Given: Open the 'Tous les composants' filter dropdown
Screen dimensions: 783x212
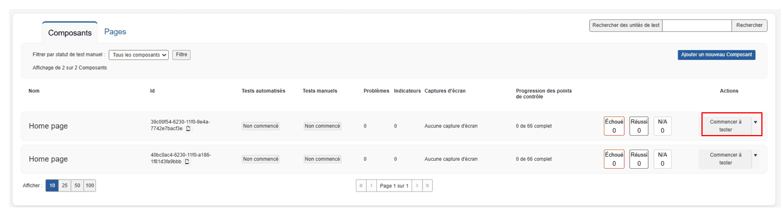Looking at the screenshot, I should coord(139,55).
